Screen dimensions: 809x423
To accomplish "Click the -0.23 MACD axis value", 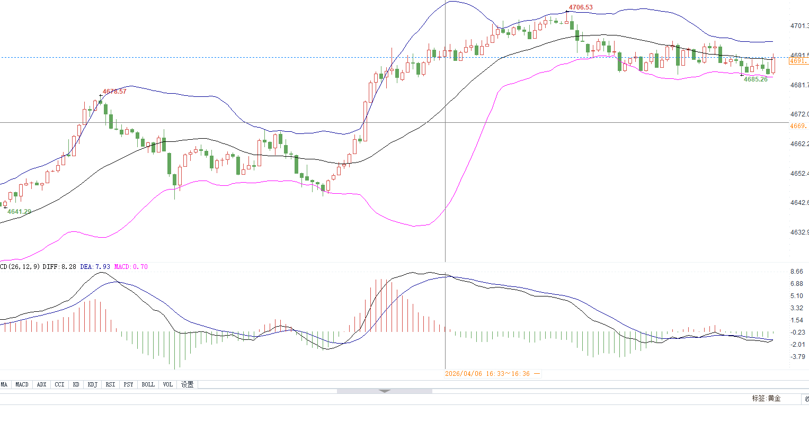I will (797, 332).
